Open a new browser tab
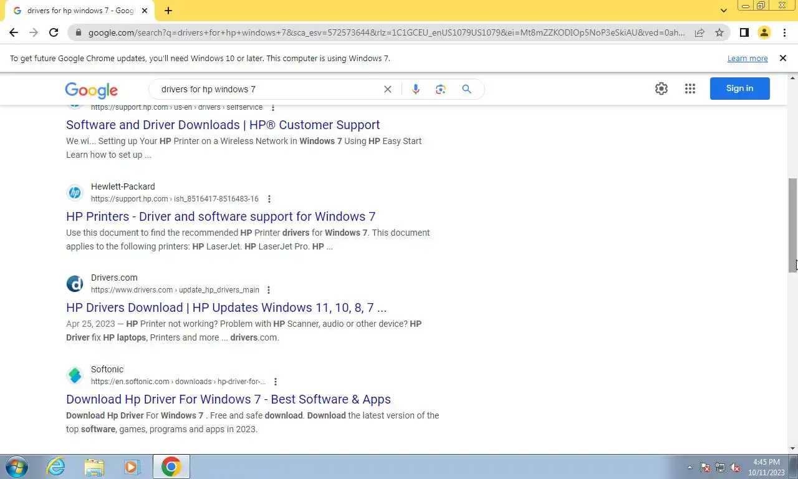Image resolution: width=798 pixels, height=479 pixels. pyautogui.click(x=168, y=11)
